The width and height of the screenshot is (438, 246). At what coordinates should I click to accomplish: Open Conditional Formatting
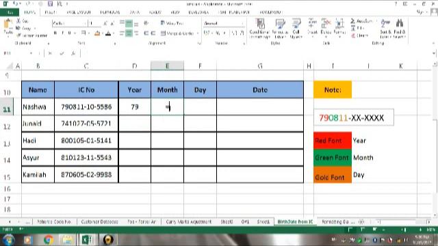point(259,29)
